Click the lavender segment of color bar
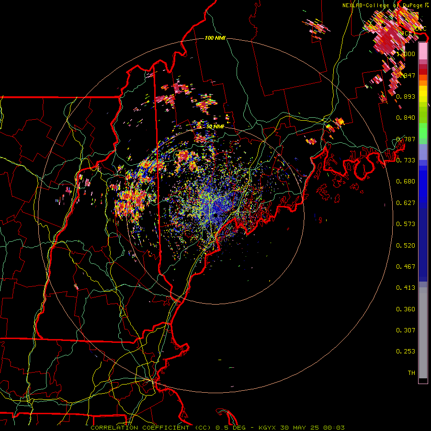This screenshot has width=431, height=431. pyautogui.click(x=423, y=152)
